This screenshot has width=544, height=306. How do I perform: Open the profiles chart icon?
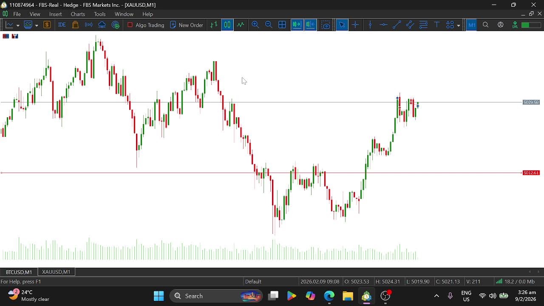click(28, 25)
